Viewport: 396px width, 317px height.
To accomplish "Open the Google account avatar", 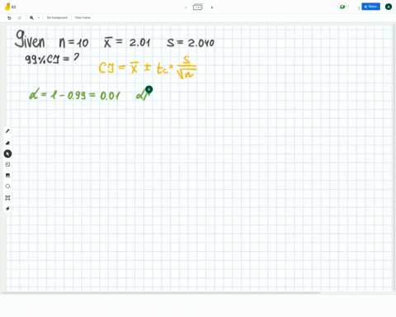I will click(389, 7).
